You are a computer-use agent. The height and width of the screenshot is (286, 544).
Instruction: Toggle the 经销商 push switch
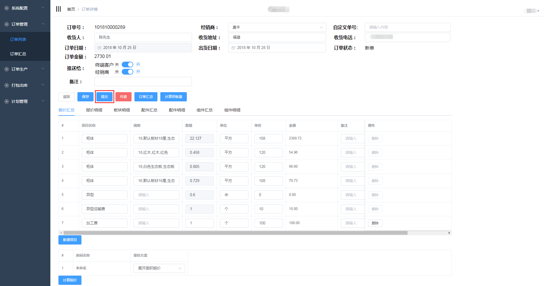pos(127,72)
